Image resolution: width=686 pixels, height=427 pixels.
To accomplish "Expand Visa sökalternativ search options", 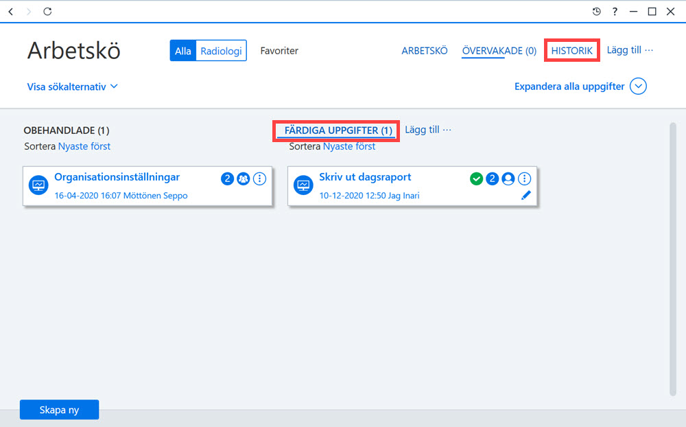I will [72, 86].
